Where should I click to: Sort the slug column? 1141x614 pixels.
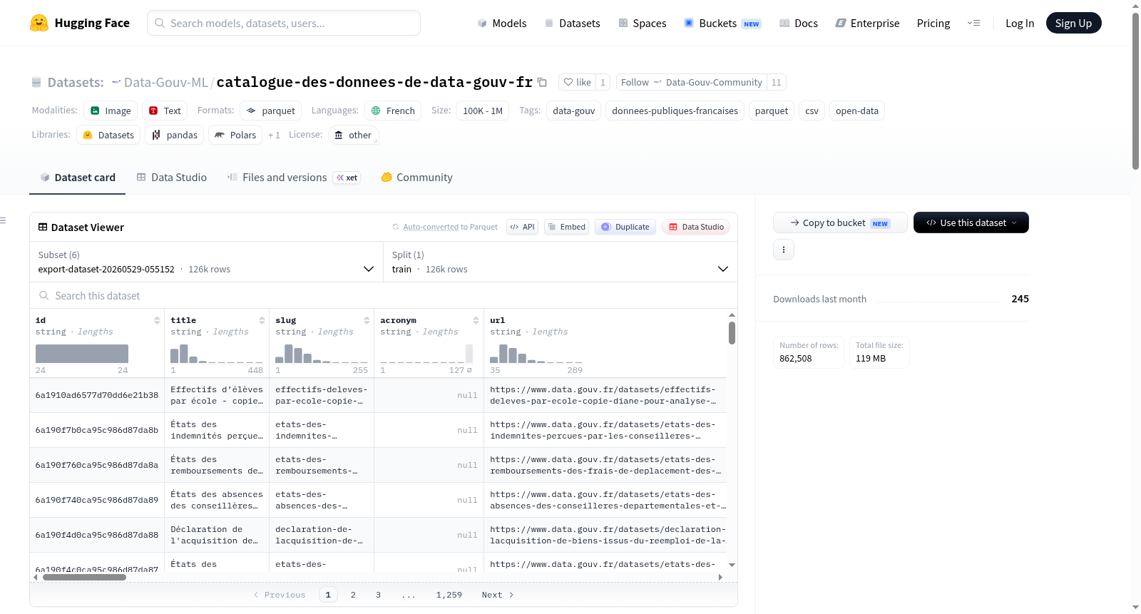pos(367,320)
